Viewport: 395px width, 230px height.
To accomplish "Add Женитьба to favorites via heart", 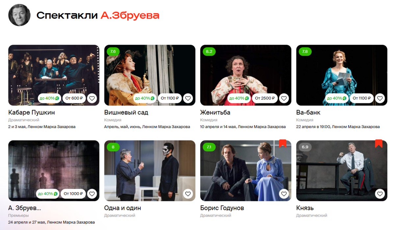I will click(284, 98).
